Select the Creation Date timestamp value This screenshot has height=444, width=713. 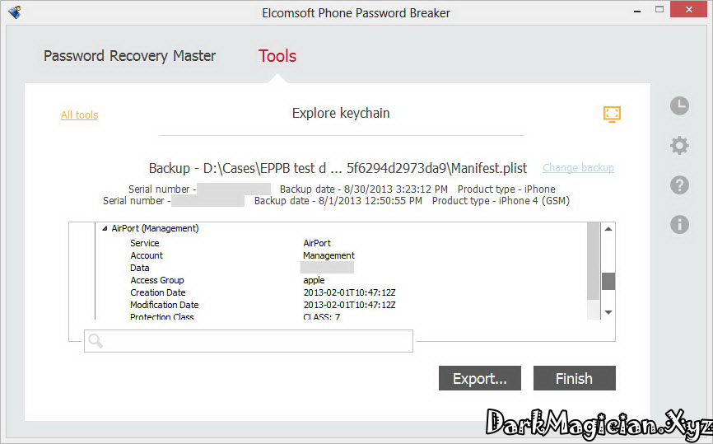click(x=349, y=292)
